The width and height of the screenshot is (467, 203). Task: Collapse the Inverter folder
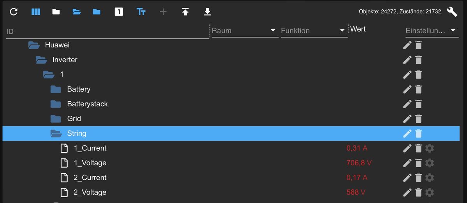(41, 60)
